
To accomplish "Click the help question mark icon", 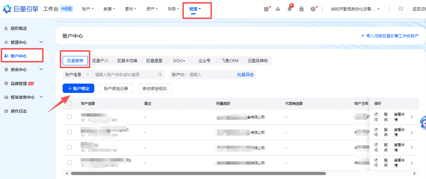I will tap(313, 9).
